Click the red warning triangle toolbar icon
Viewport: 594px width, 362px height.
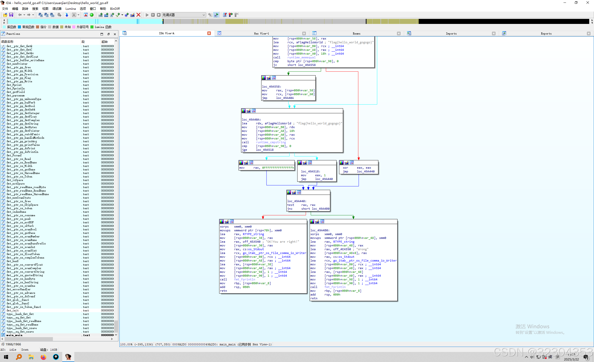coord(86,15)
